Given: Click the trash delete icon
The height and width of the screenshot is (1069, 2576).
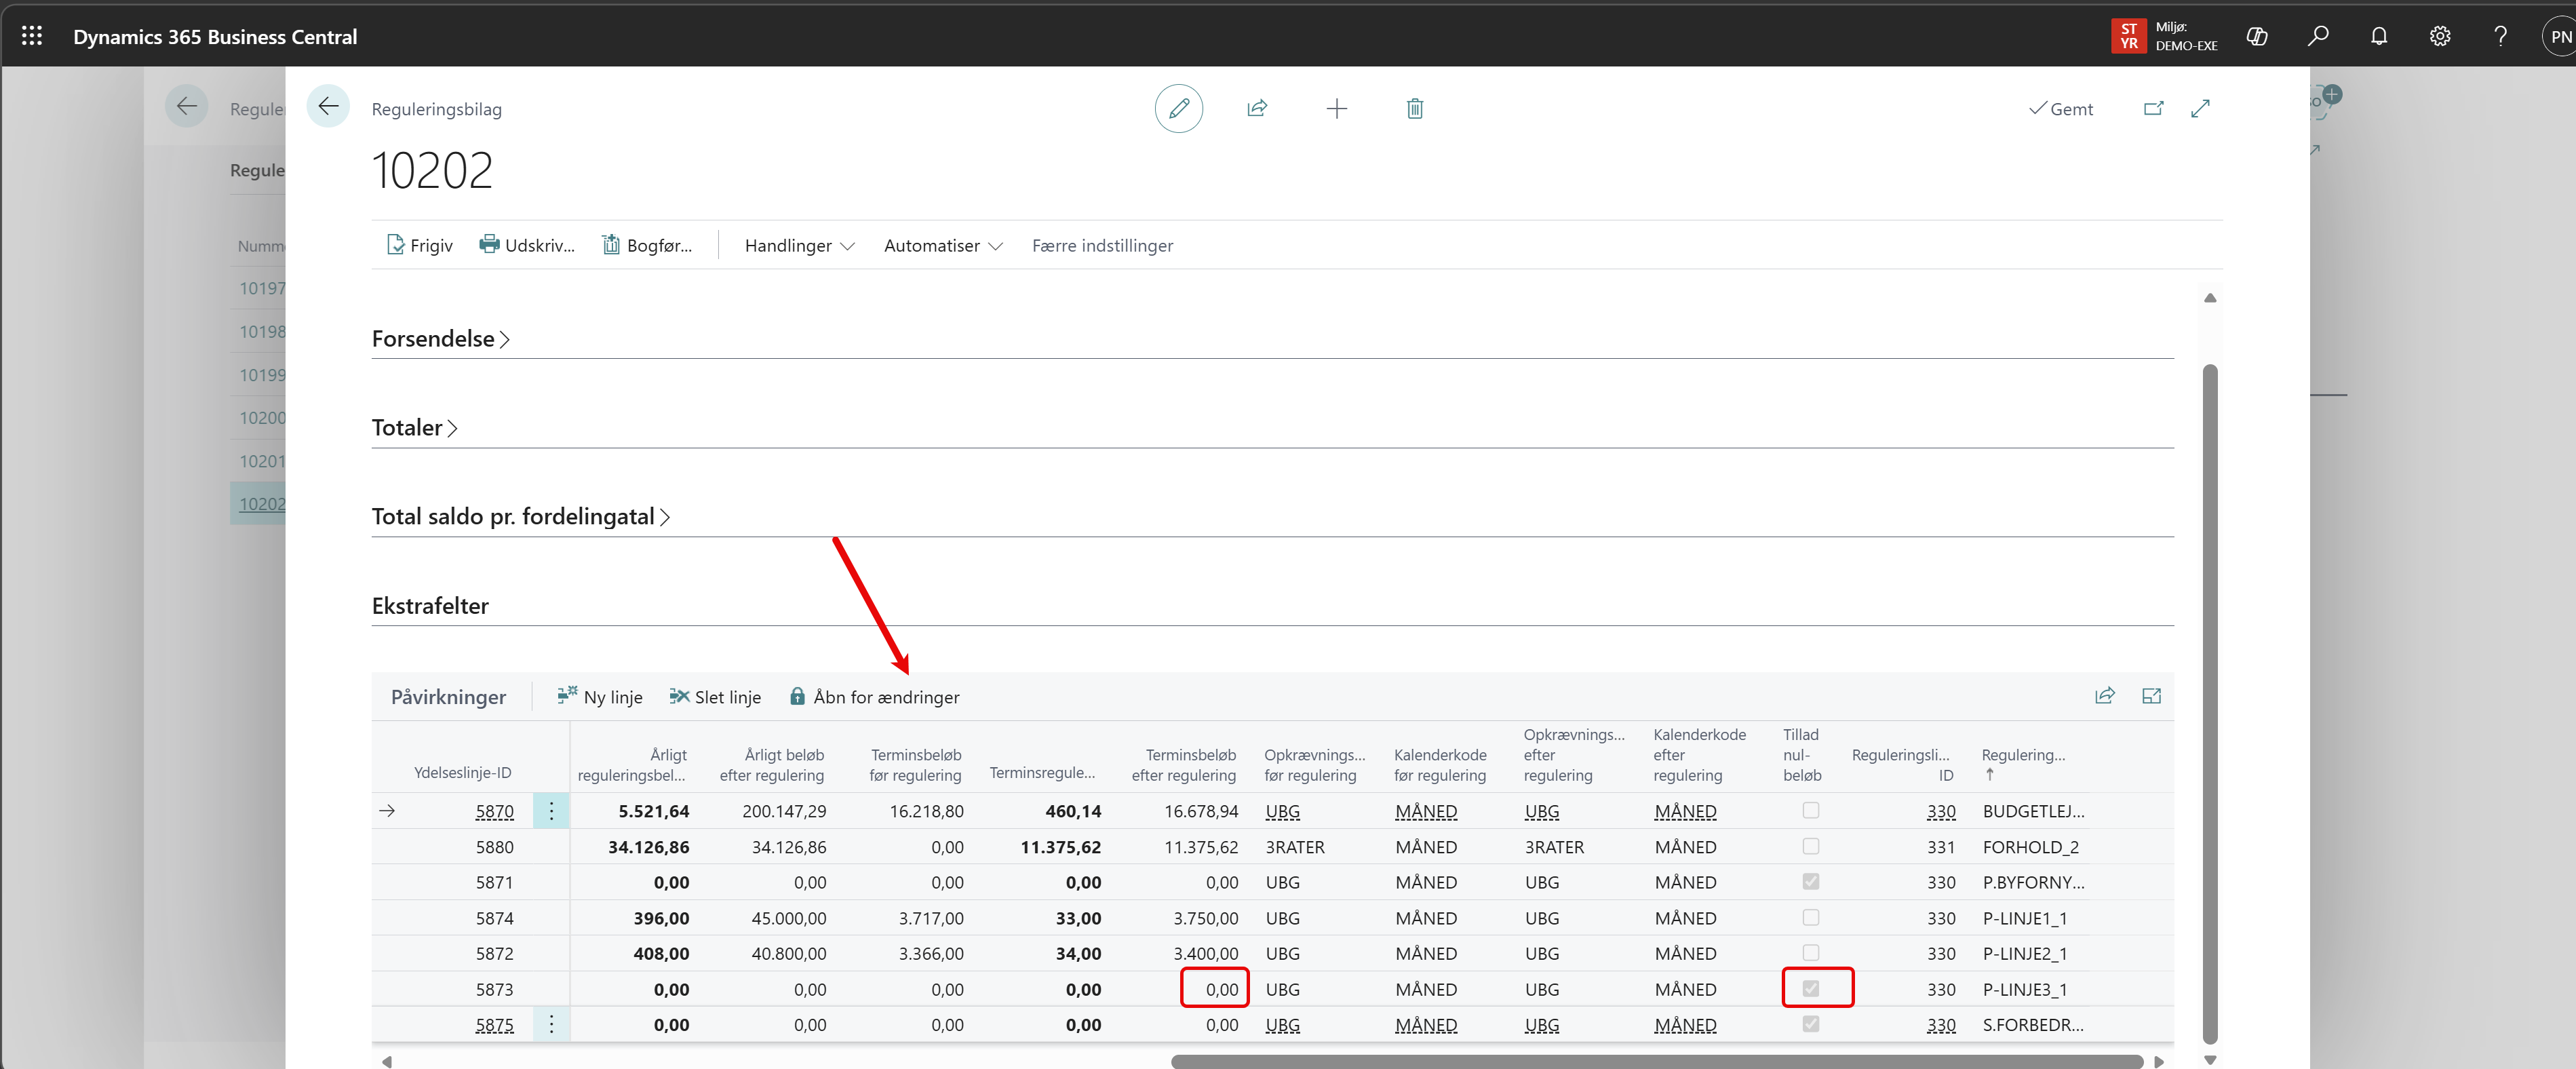Looking at the screenshot, I should [x=1414, y=108].
